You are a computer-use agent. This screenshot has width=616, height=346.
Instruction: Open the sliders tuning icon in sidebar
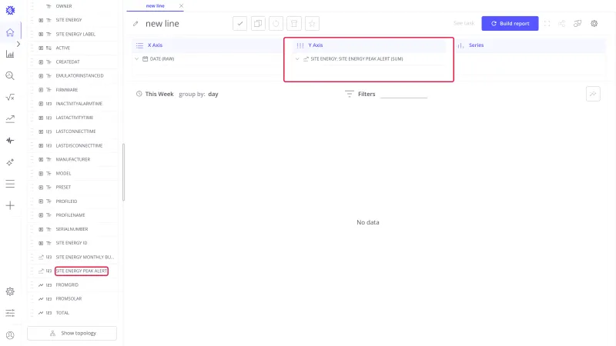[10, 313]
